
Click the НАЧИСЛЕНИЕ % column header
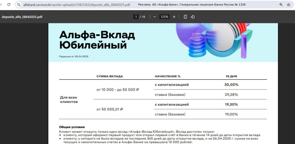coord(167,76)
